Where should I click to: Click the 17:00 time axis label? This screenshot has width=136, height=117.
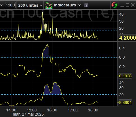73,110
